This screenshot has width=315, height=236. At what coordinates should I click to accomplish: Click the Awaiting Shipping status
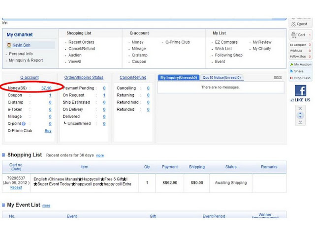coord(231,182)
